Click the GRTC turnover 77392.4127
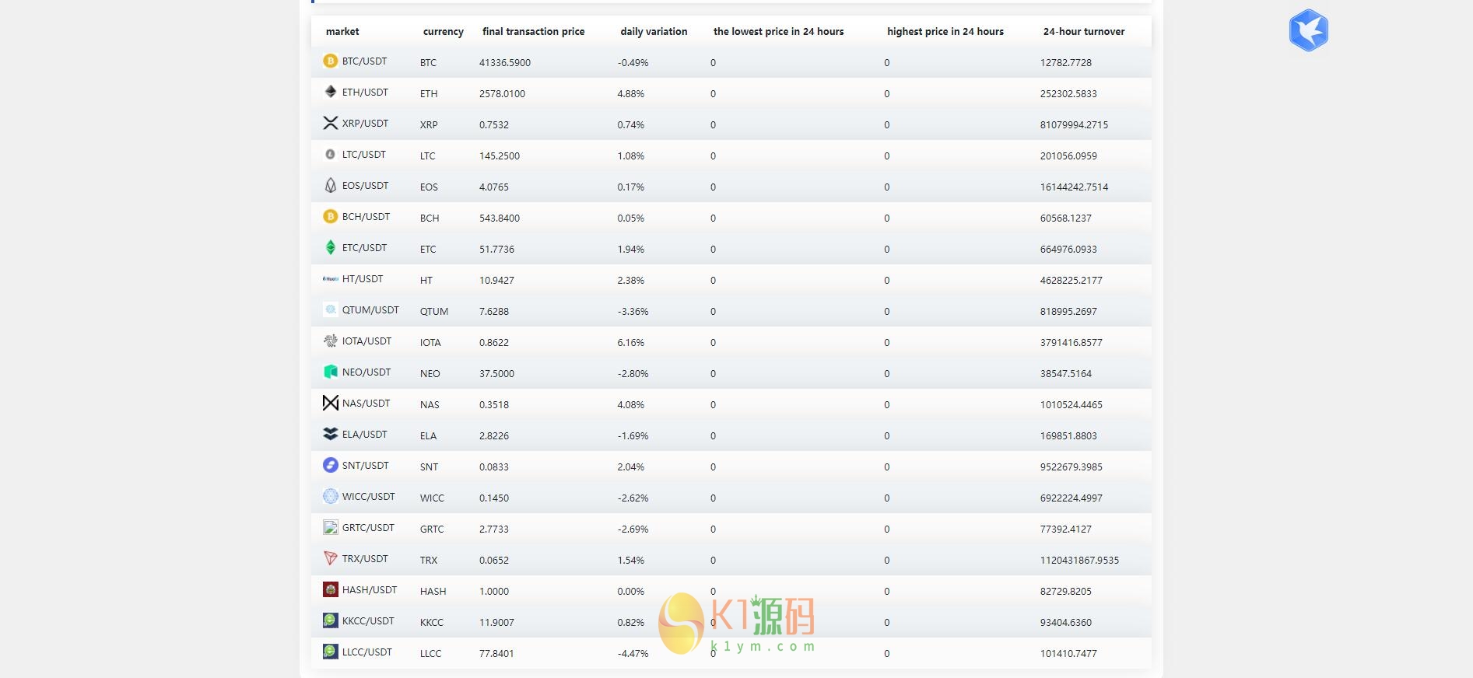The image size is (1473, 678). [x=1066, y=529]
